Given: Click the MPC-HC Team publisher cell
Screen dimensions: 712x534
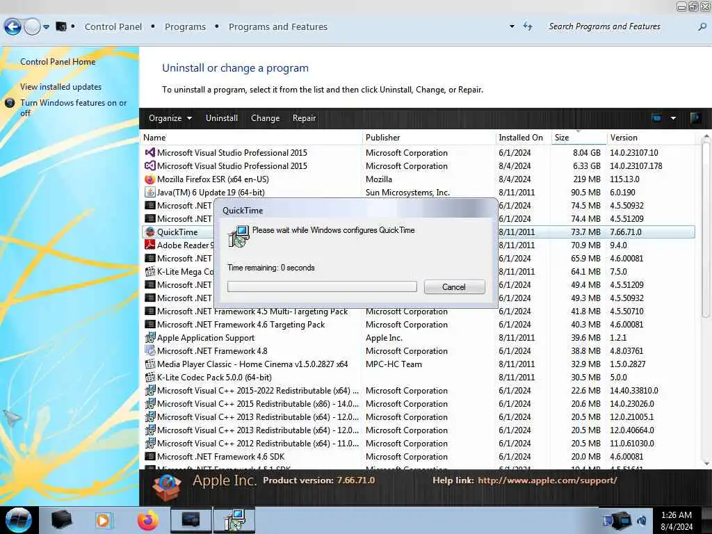Looking at the screenshot, I should point(394,364).
